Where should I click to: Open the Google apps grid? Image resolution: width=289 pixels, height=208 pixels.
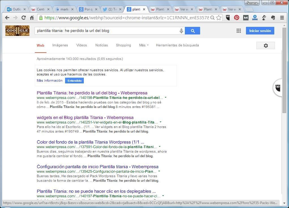click(239, 31)
